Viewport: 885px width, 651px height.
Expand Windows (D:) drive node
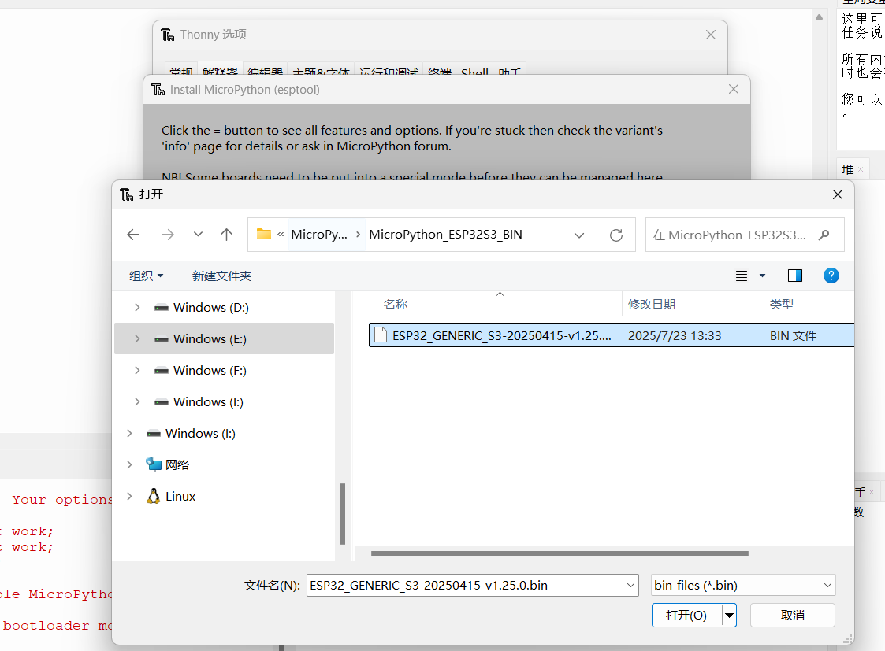(x=137, y=307)
